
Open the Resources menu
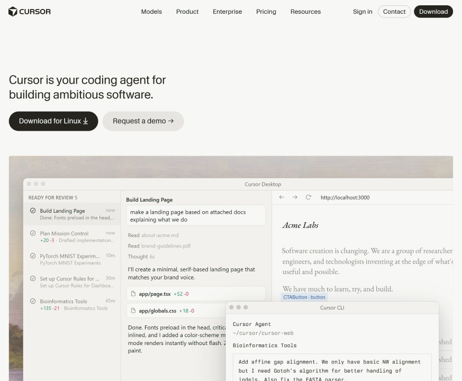pos(305,12)
